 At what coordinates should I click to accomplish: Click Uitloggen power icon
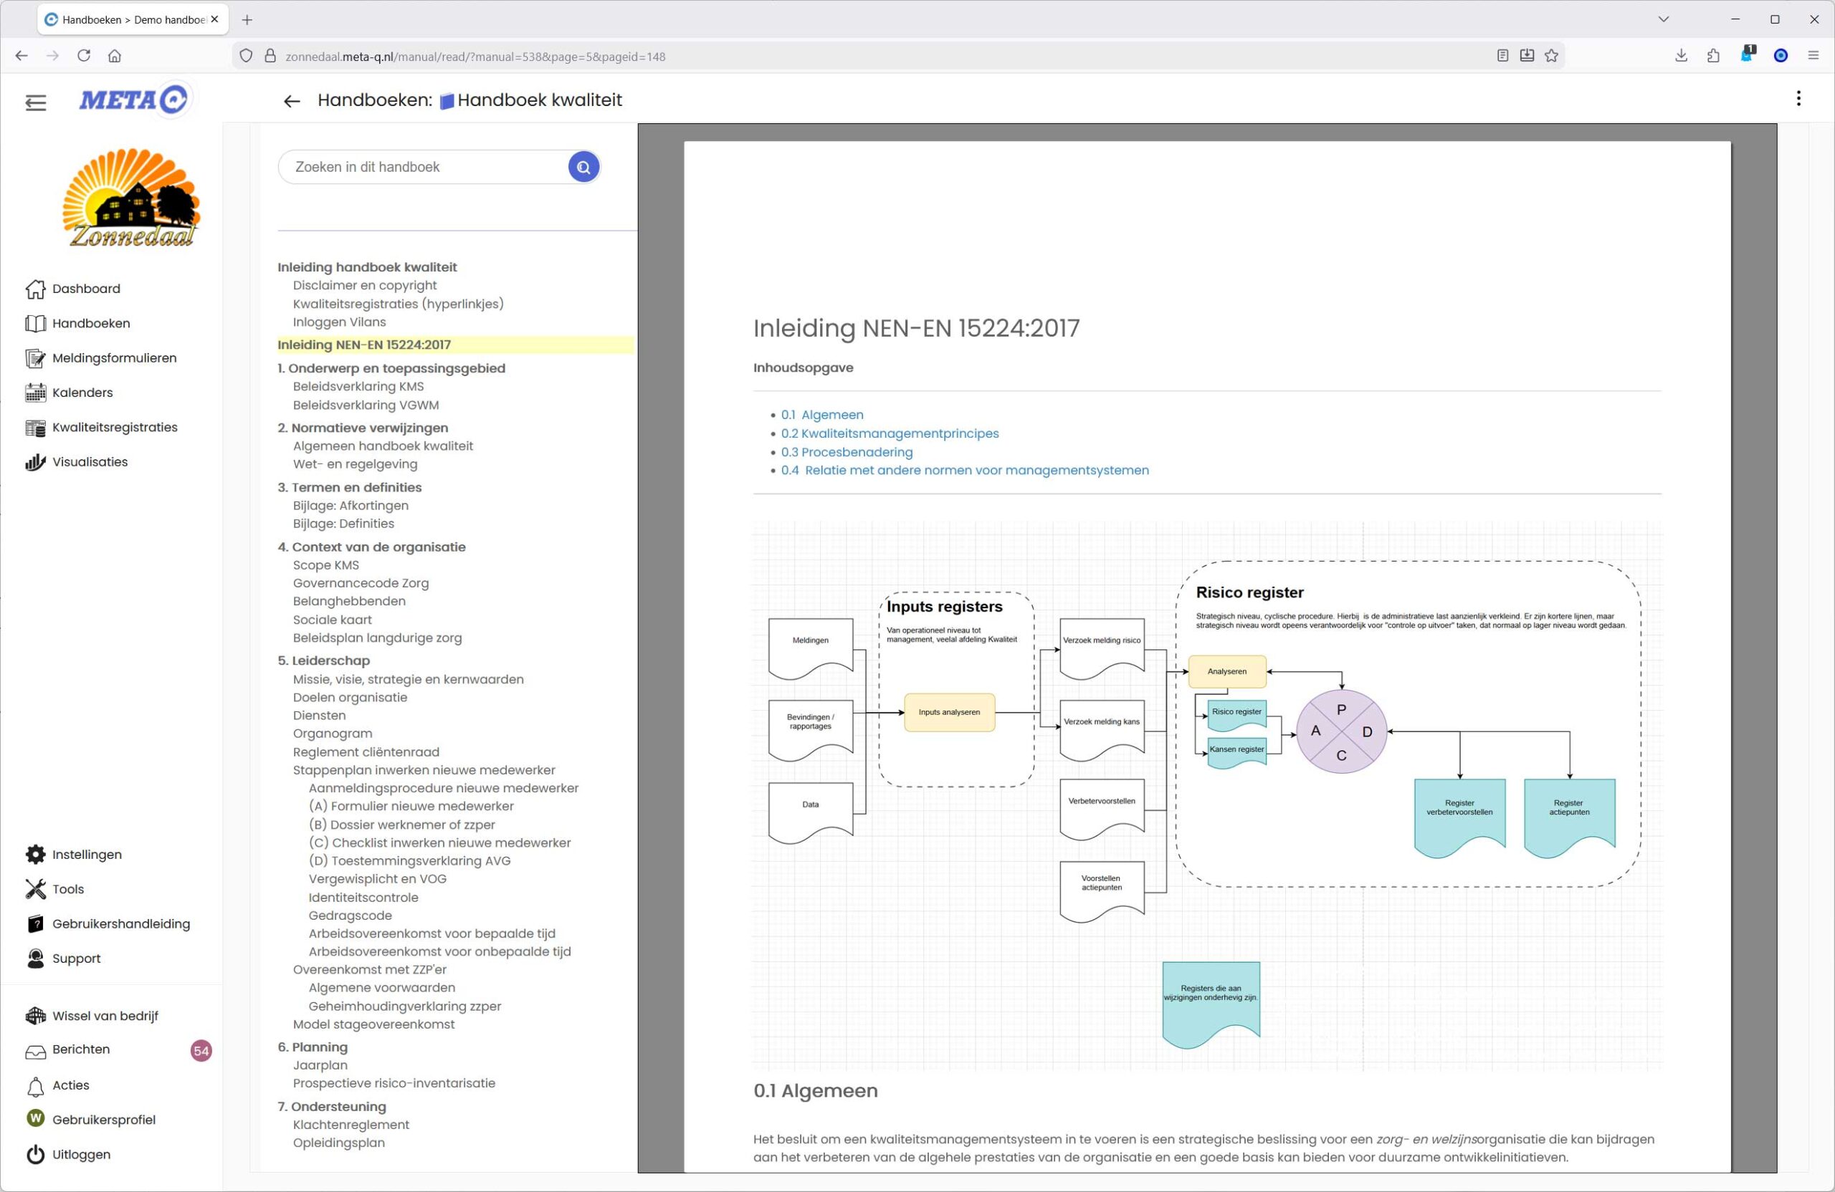click(35, 1154)
